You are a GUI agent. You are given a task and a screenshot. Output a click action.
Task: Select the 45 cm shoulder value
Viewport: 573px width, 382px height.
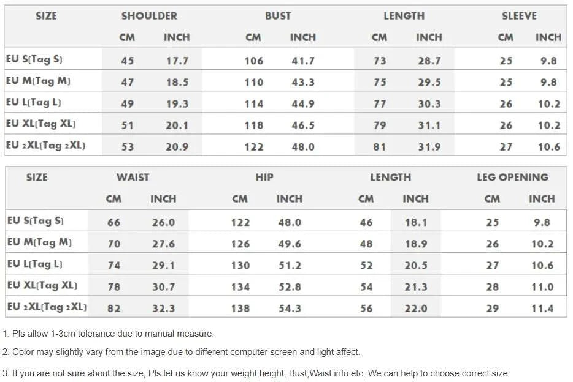click(x=127, y=61)
